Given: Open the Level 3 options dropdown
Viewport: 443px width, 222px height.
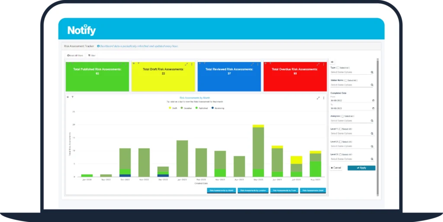Looking at the screenshot, I should pyautogui.click(x=350, y=159).
